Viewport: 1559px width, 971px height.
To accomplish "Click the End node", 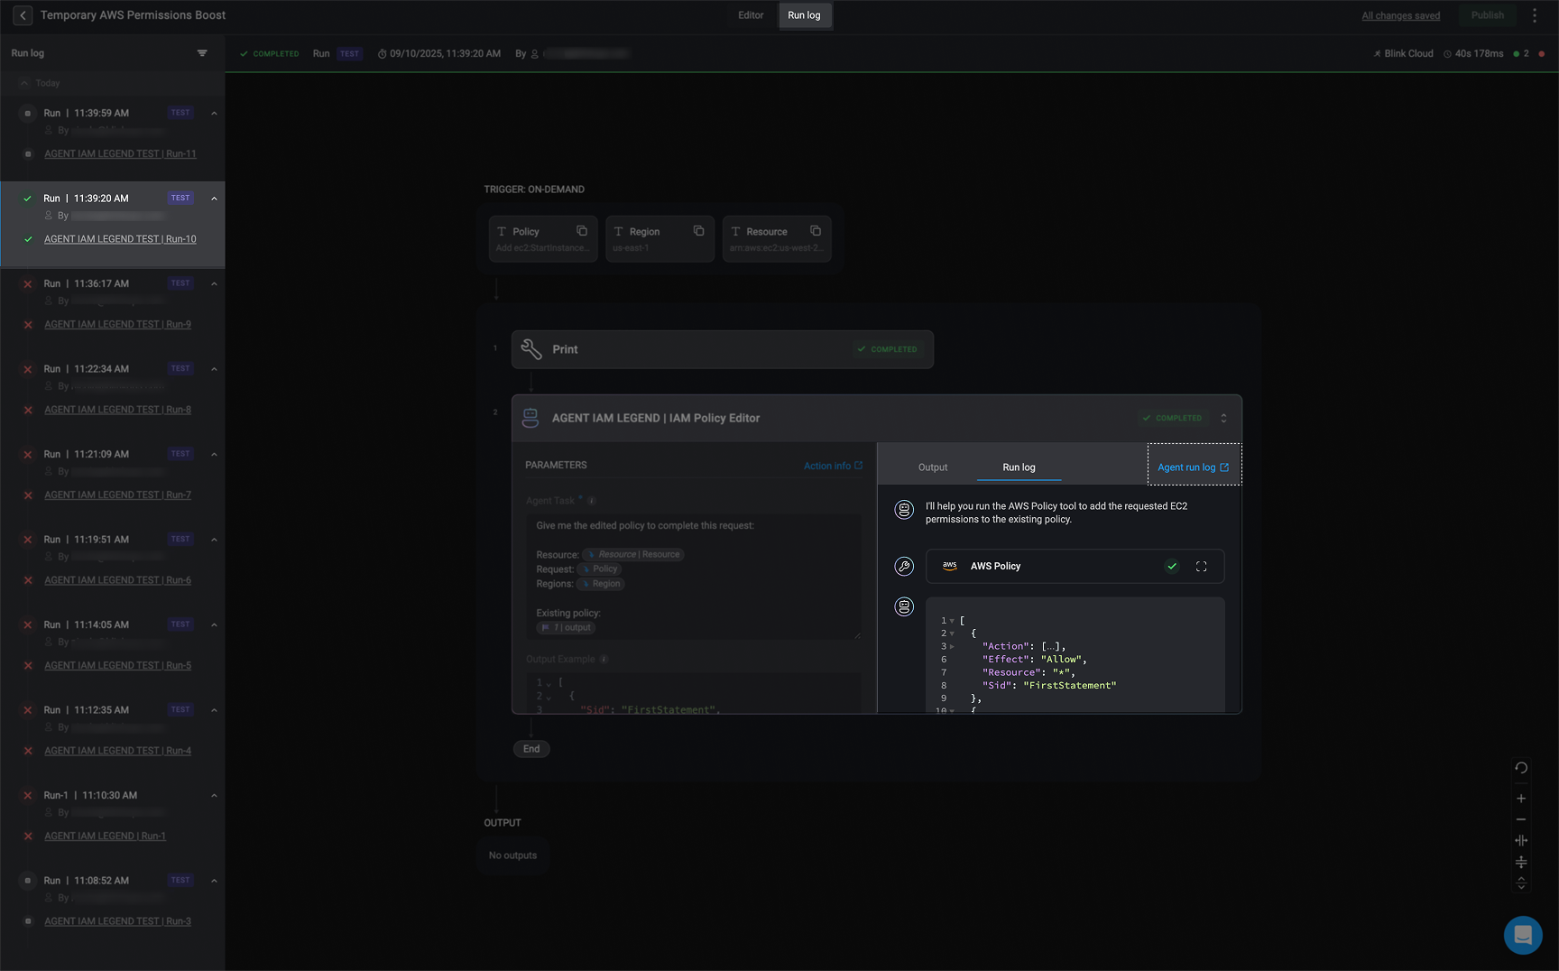I will [531, 749].
